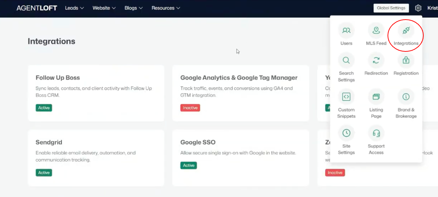Click Inactive badge on Google Analytics card

pos(190,108)
